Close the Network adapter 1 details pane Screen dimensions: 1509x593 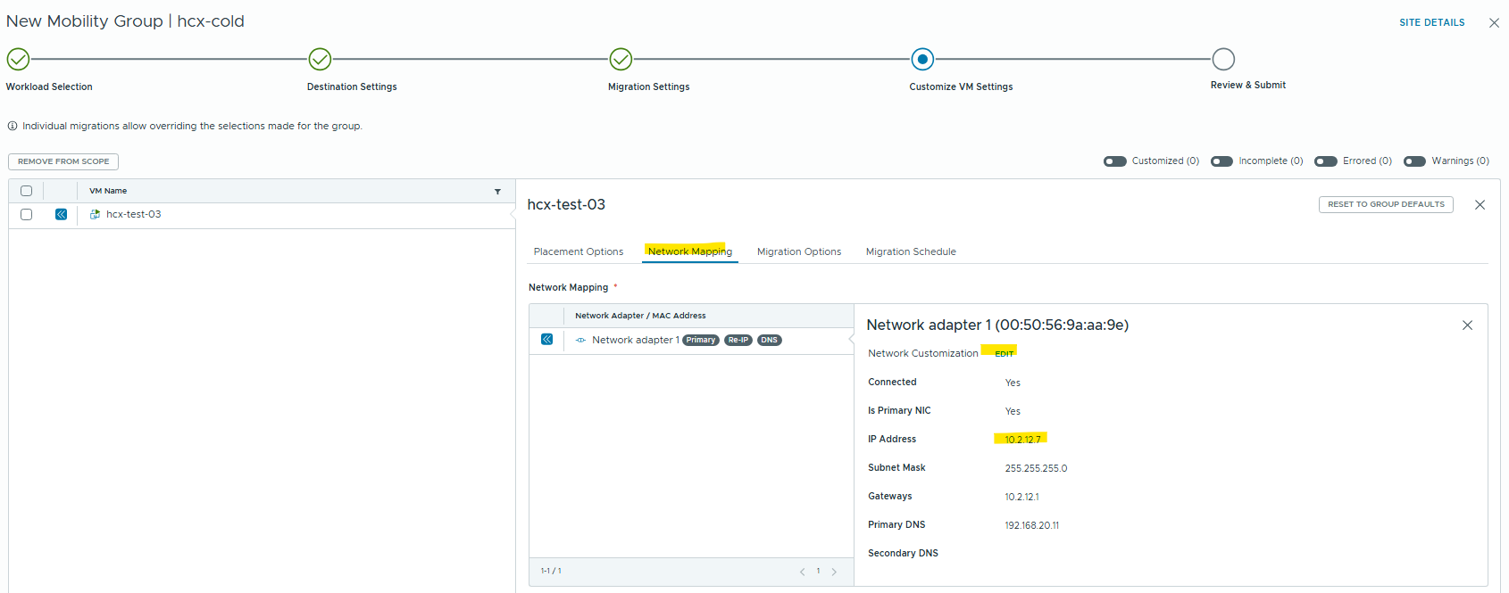point(1467,325)
